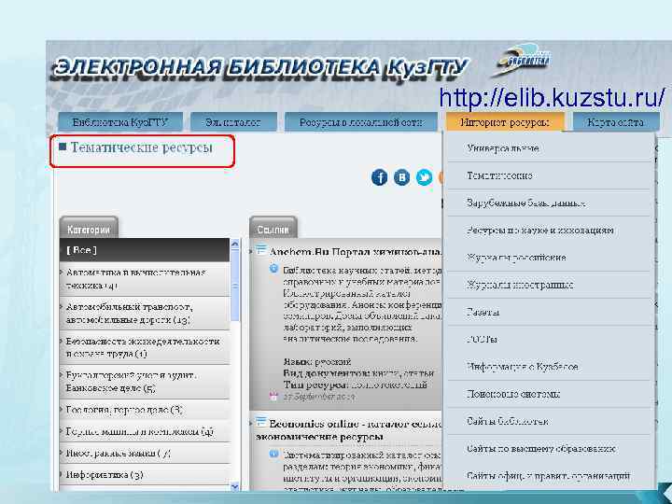672x504 pixels.
Task: Choose Сайты офиц. и правит. организаций entry
Action: click(x=549, y=476)
